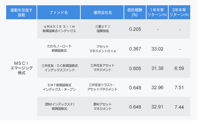Click the 7.51 three-year return value
The width and height of the screenshot is (197, 121).
(x=179, y=88)
